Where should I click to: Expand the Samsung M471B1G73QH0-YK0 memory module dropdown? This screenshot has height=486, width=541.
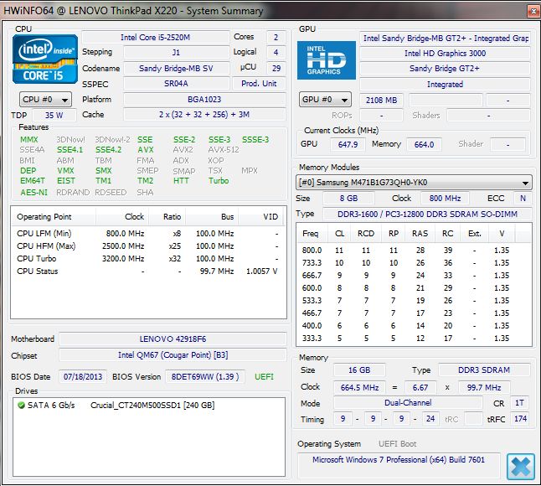414,183
